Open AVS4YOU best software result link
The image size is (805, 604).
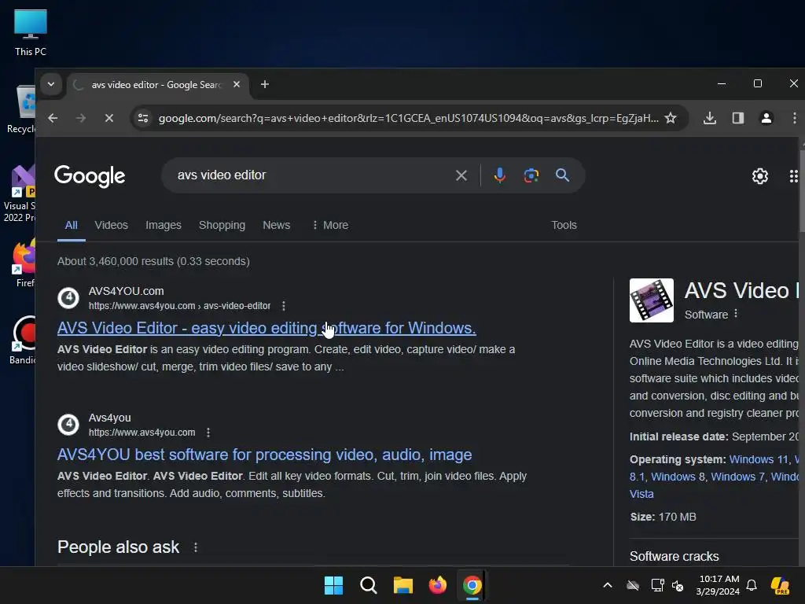tap(264, 455)
